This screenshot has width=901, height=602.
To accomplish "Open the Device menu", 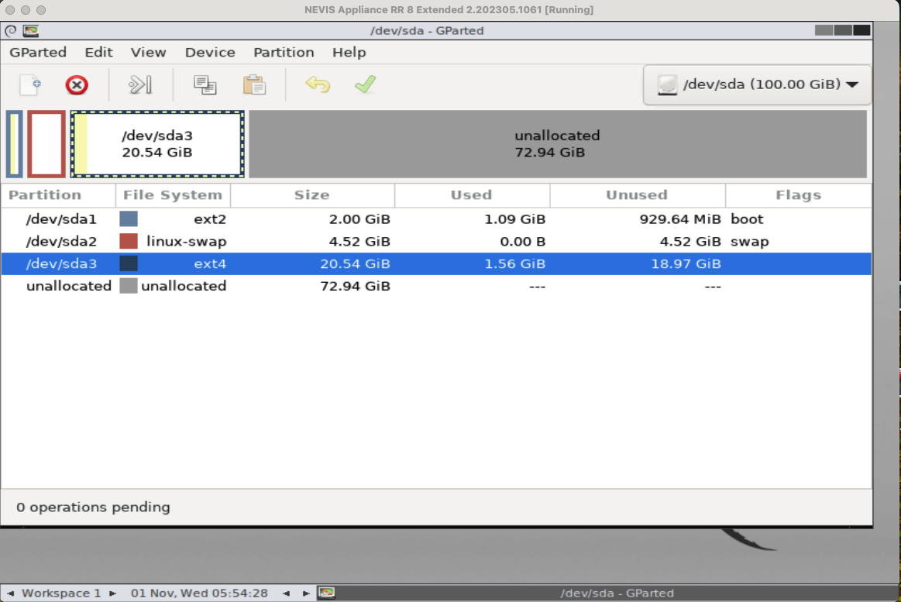I will click(210, 53).
